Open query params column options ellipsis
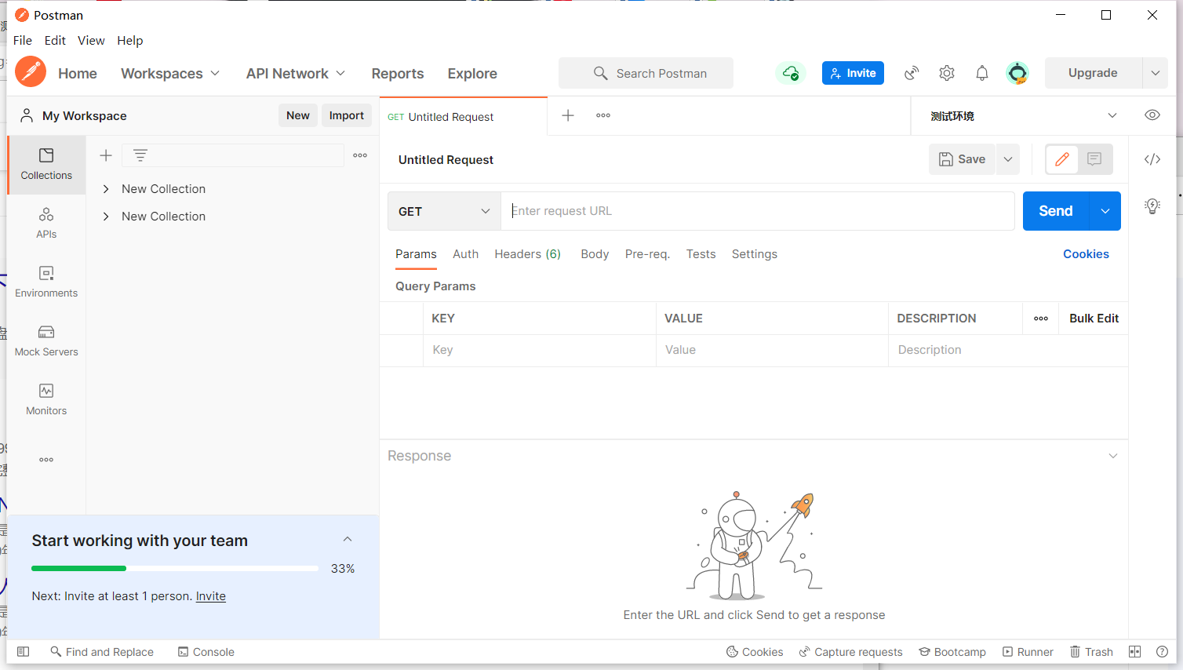Screen dimensions: 1183x670 pyautogui.click(x=1041, y=319)
